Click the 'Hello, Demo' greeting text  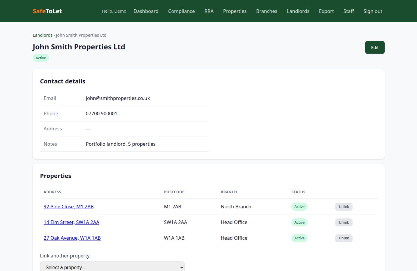[x=114, y=11]
